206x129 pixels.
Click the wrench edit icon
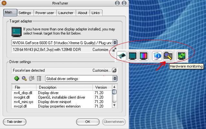32,78
